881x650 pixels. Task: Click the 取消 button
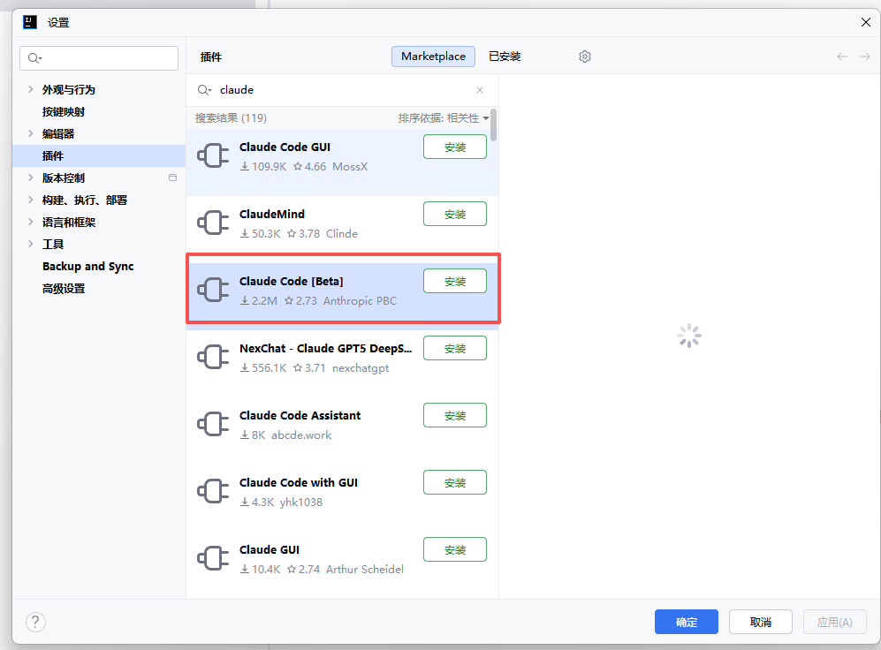click(x=760, y=622)
